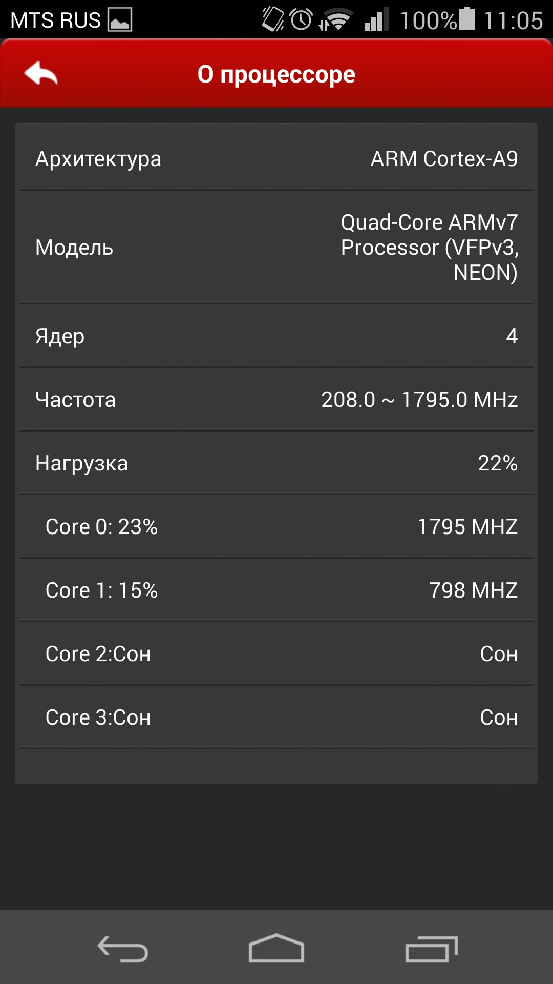
Task: Open the recent apps navigation button
Action: coord(431,949)
